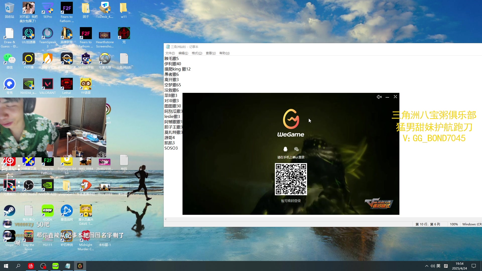Click the穿越火线 怀旧模式 banner in WeGame
The image size is (482, 271).
point(379,203)
